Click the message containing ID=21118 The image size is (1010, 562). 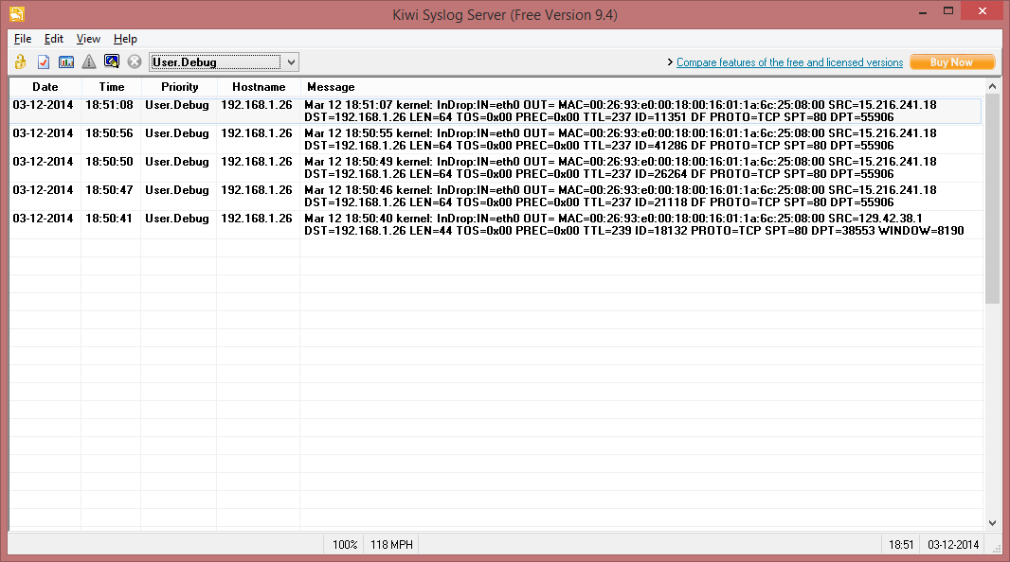click(x=621, y=196)
